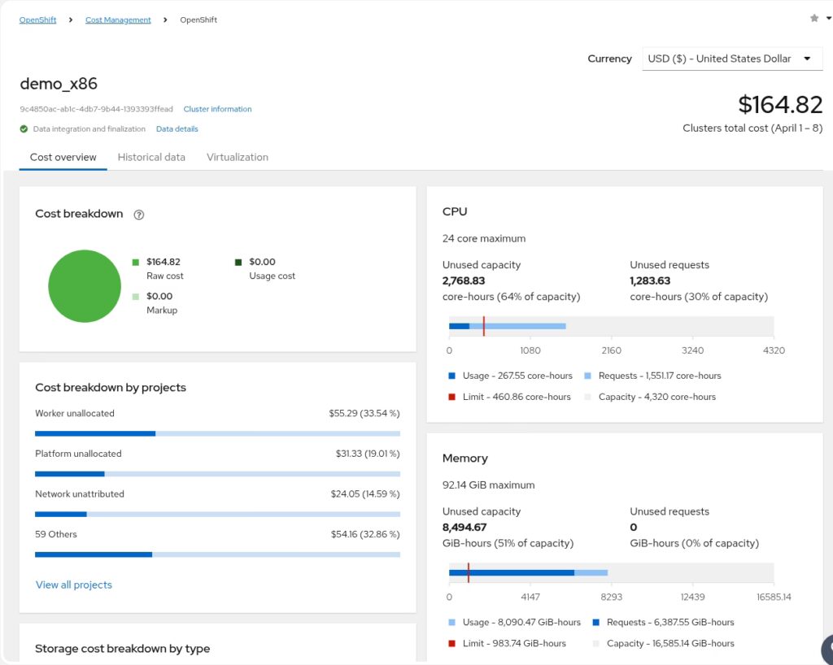The width and height of the screenshot is (833, 665).
Task: Click the Cost breakdown help icon
Action: [x=138, y=215]
